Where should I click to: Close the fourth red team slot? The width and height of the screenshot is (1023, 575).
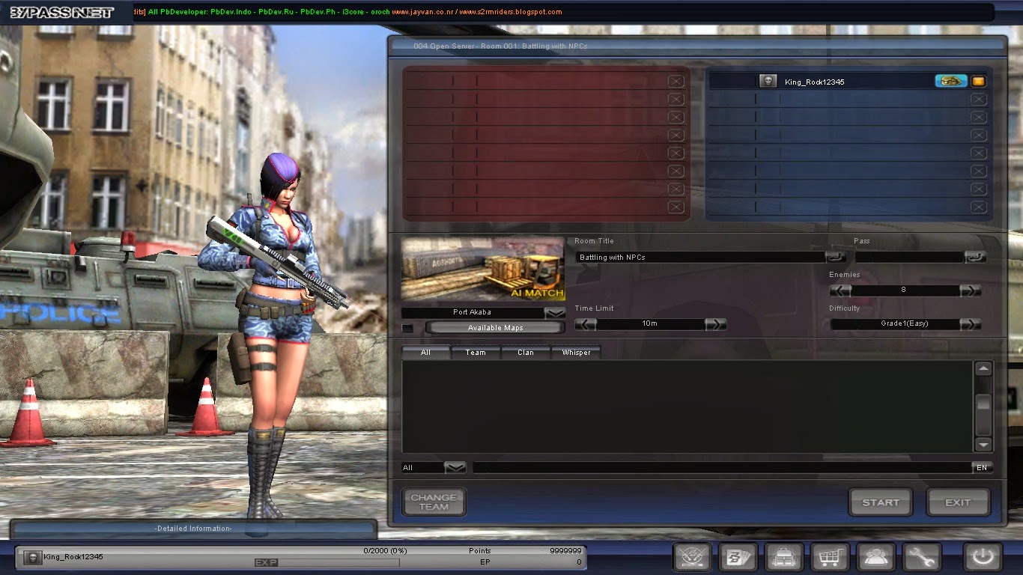tap(676, 135)
